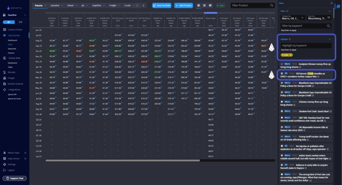This screenshot has width=342, height=185.
Task: Click the New Portfolio button
Action: click(162, 5)
